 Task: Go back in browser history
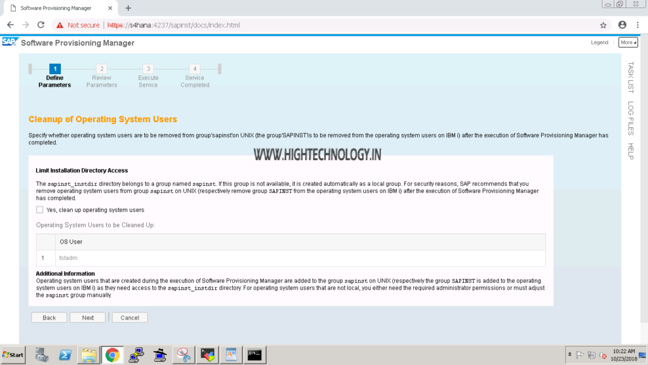click(10, 25)
